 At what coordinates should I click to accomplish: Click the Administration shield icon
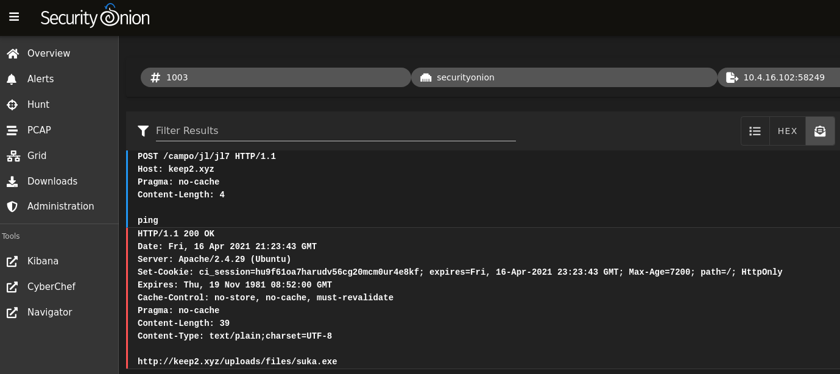pos(12,206)
